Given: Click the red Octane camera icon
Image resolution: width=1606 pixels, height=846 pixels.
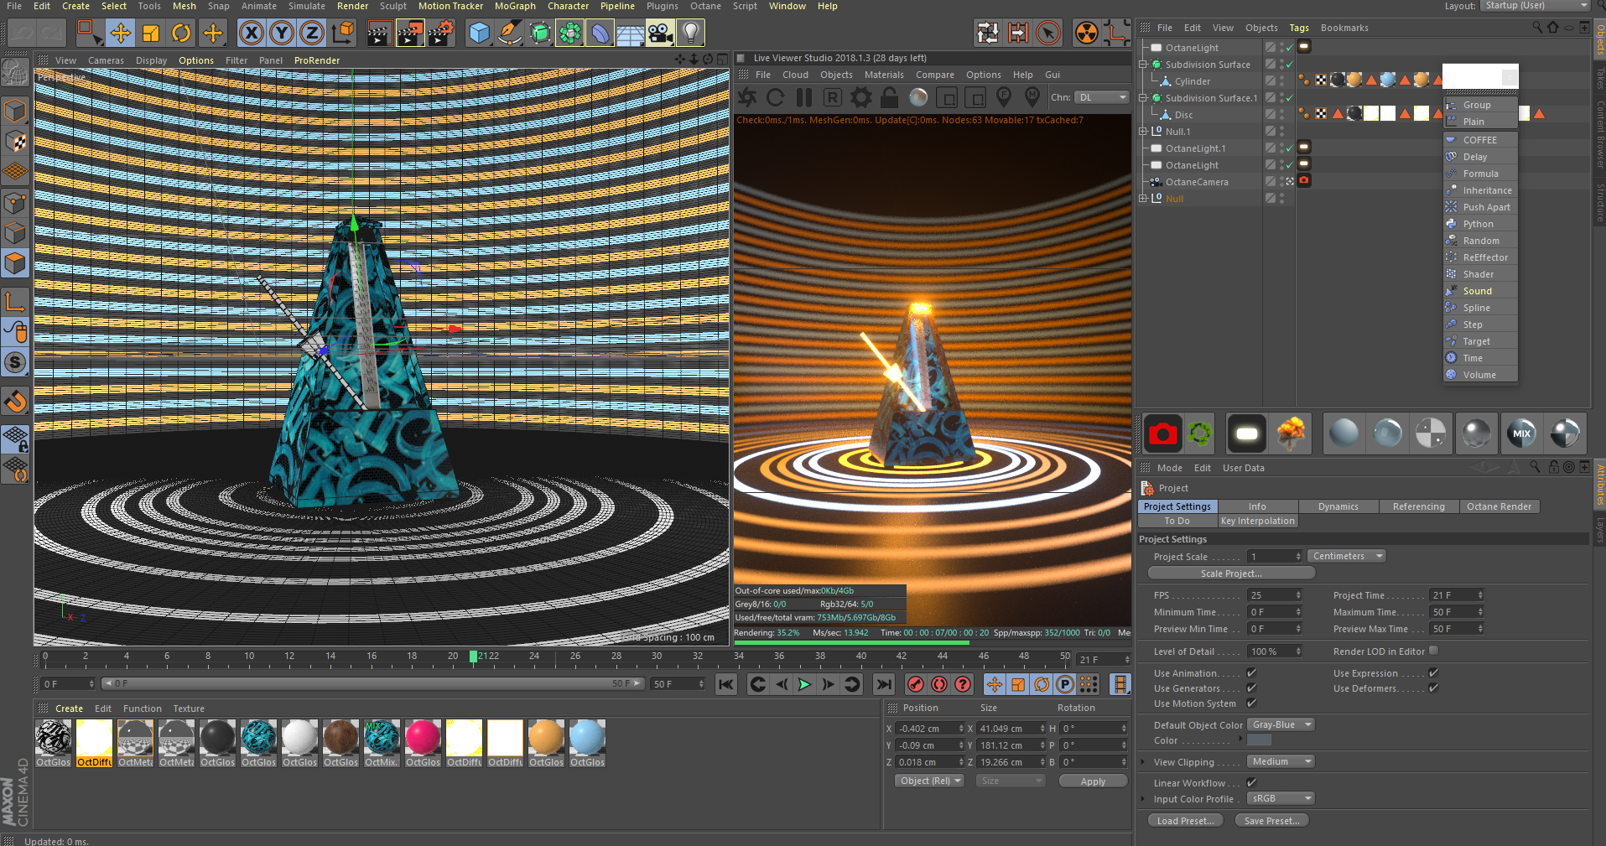Looking at the screenshot, I should point(1162,433).
